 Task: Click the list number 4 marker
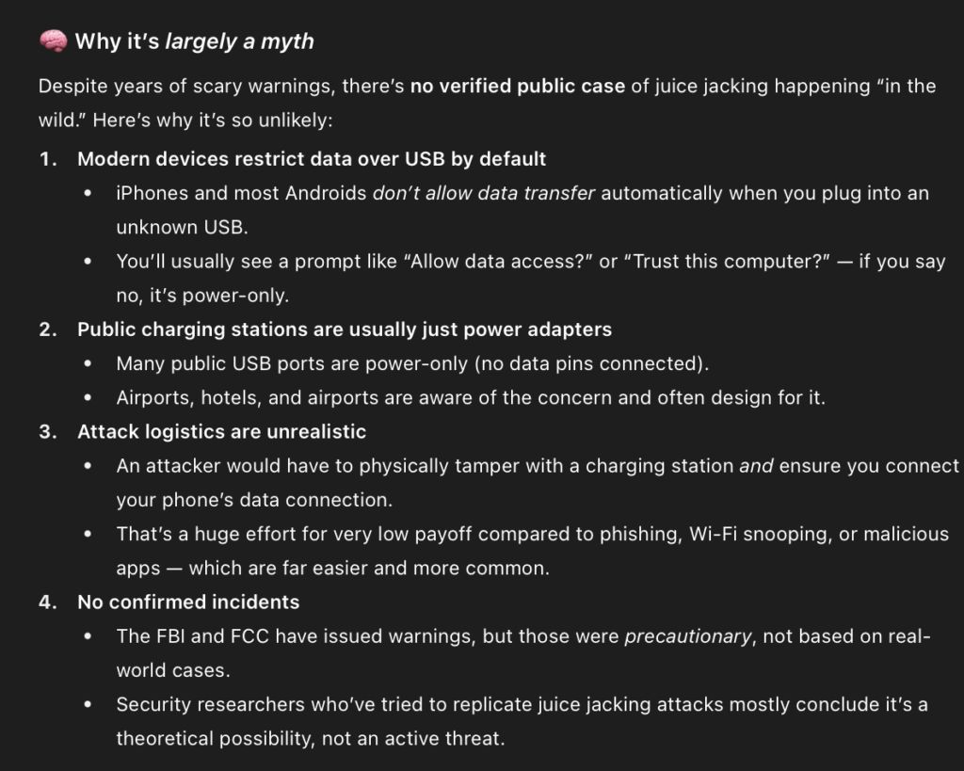(48, 602)
